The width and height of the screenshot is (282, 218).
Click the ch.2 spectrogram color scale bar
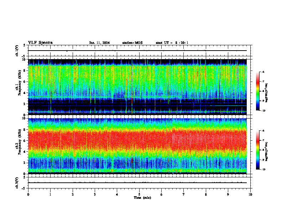point(257,150)
